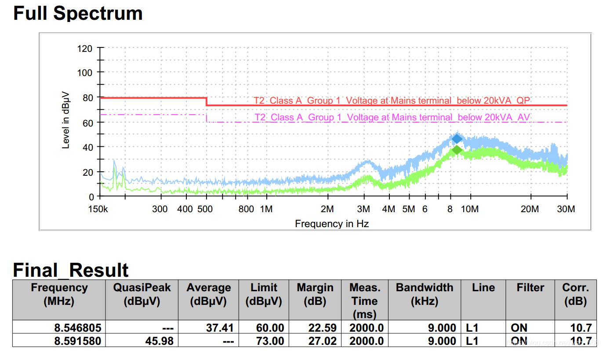Click the 2M x-axis tick label

(x=327, y=209)
